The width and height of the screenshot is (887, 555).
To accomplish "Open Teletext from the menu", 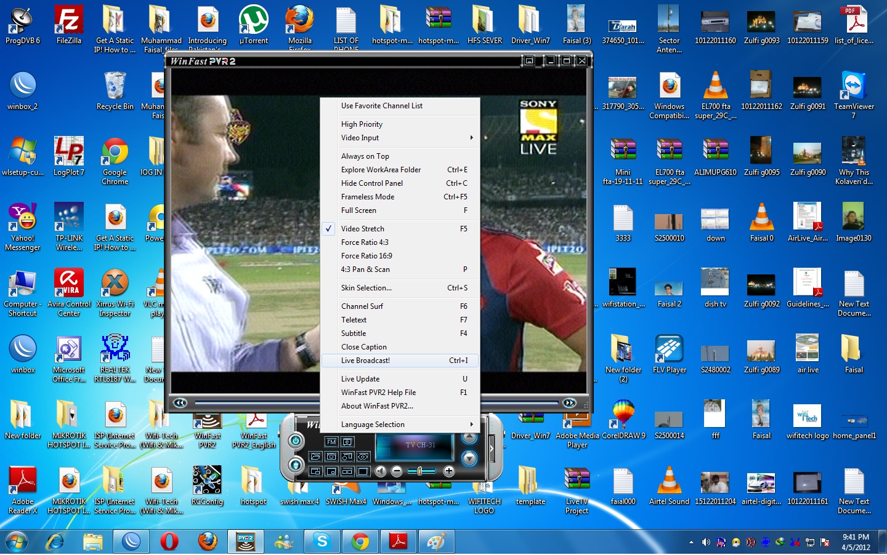I will 400,320.
